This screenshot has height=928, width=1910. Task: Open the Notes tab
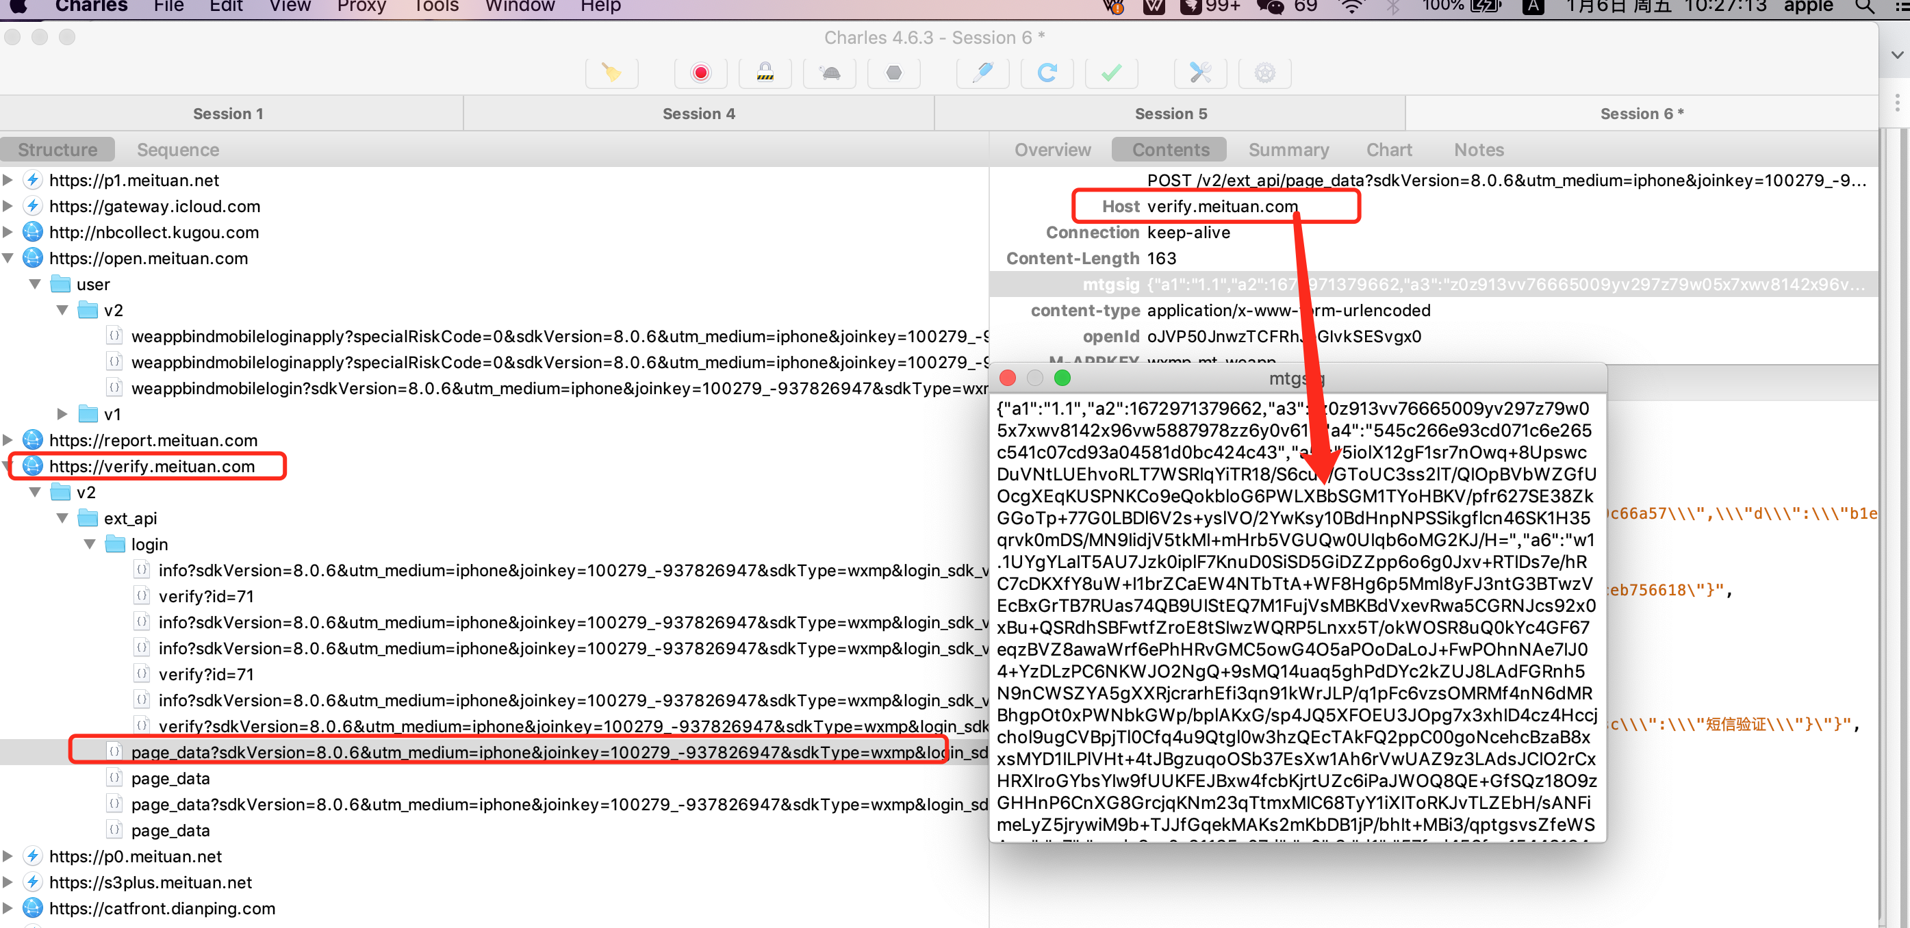tap(1479, 150)
